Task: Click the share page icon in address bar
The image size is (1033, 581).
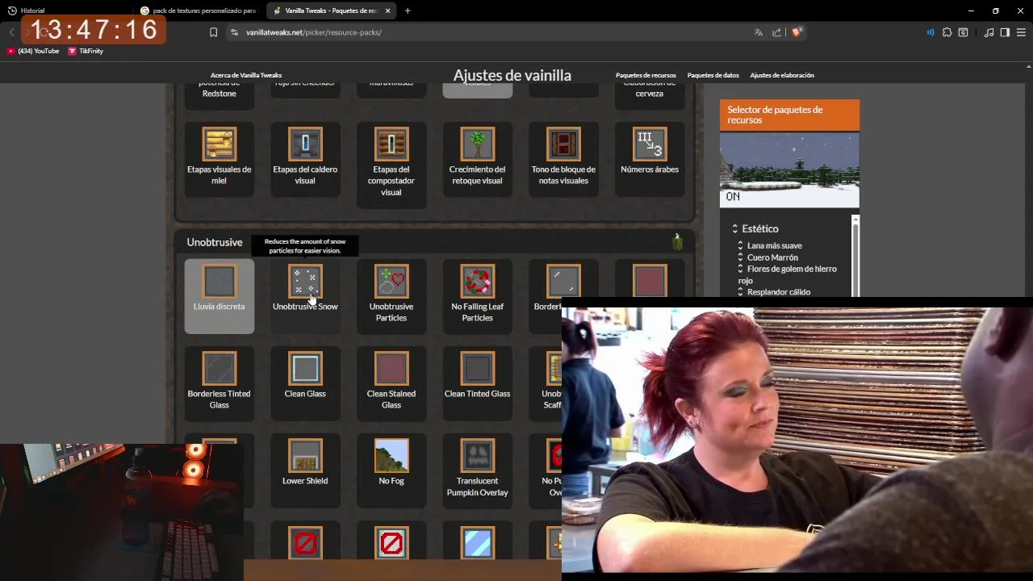Action: pos(776,32)
